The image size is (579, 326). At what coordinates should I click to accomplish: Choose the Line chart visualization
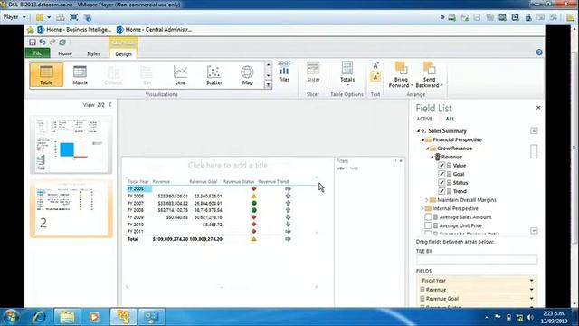(180, 75)
